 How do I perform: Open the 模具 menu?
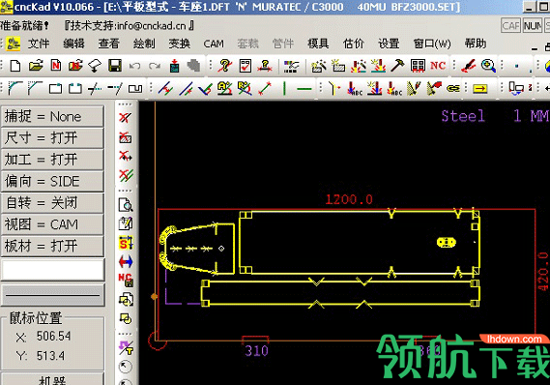coord(318,44)
